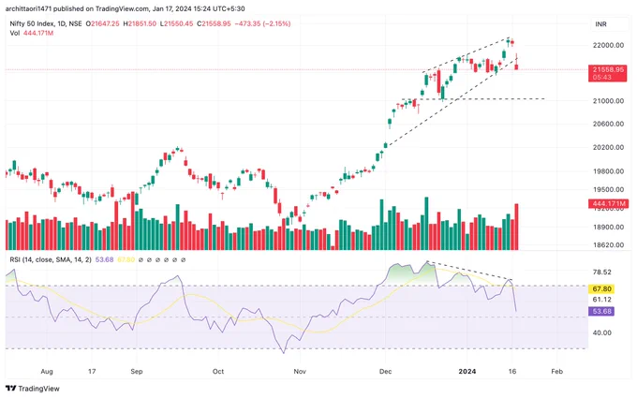Click the tallest red volume bar at far right
637x398 pixels.
coord(516,227)
